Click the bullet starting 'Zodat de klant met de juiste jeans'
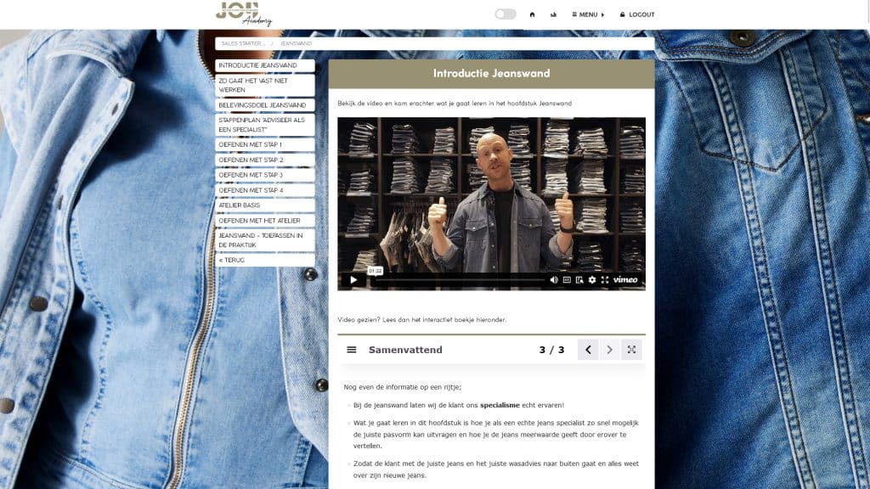This screenshot has width=870, height=489. click(496, 469)
